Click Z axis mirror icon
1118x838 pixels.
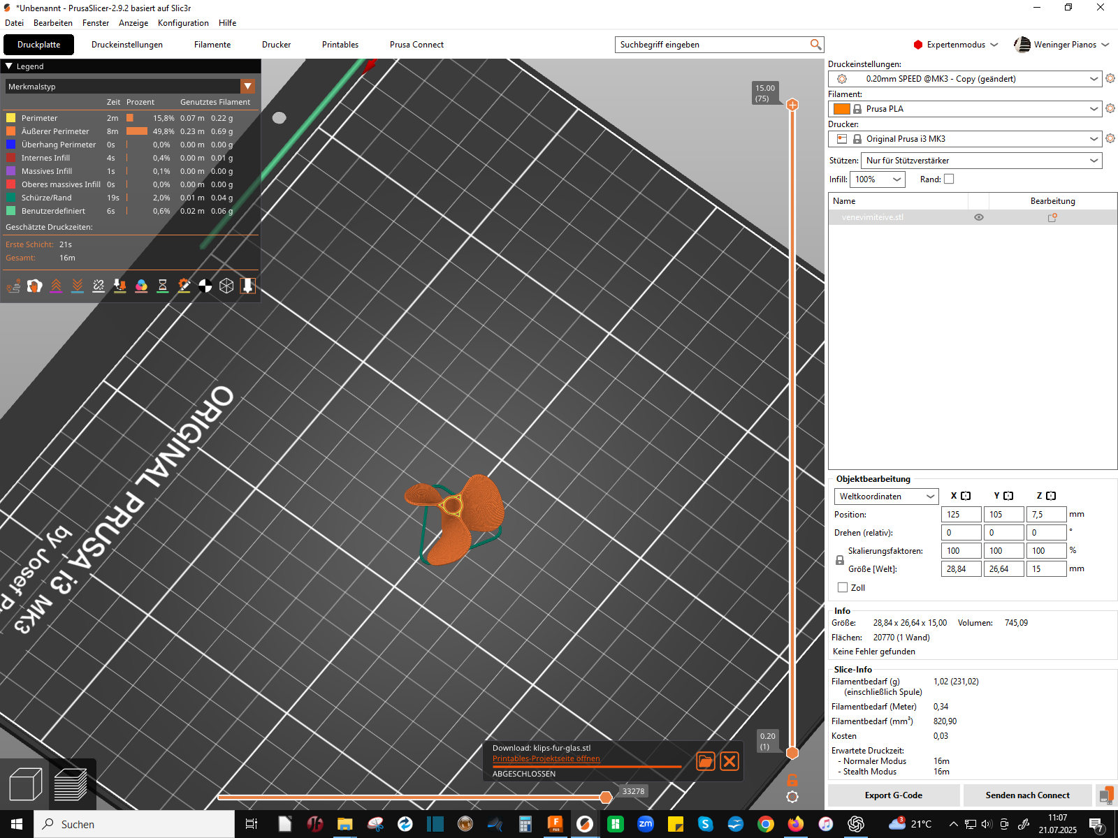click(x=1051, y=496)
